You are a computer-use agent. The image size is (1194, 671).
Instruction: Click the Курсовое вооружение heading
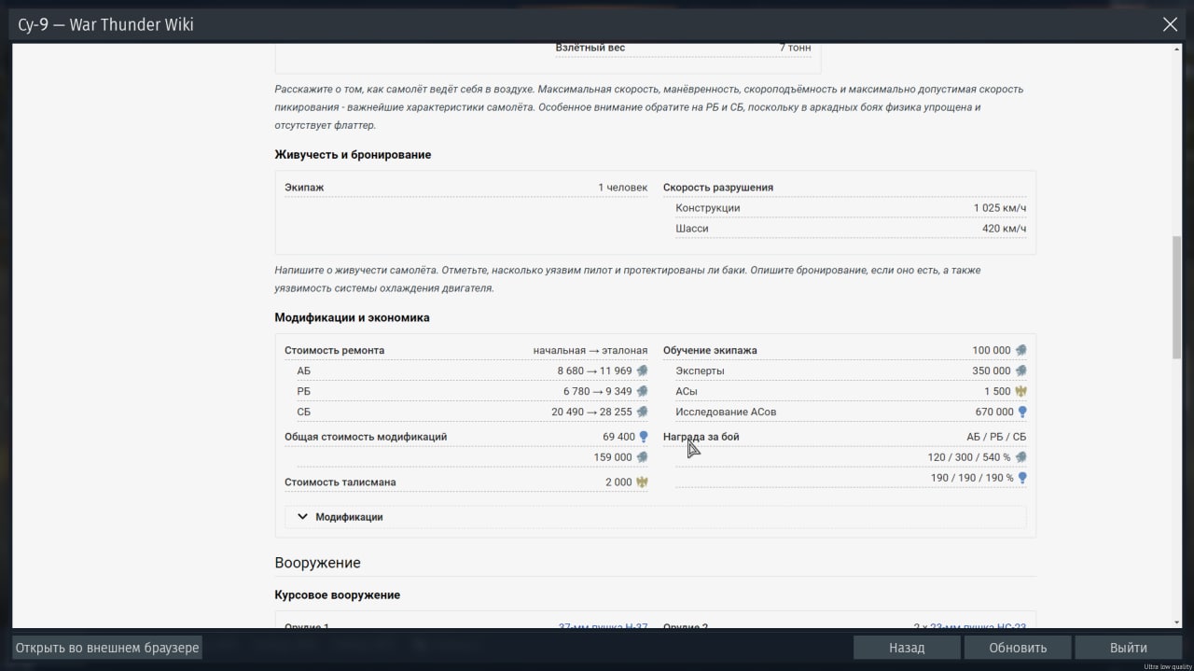tap(337, 594)
